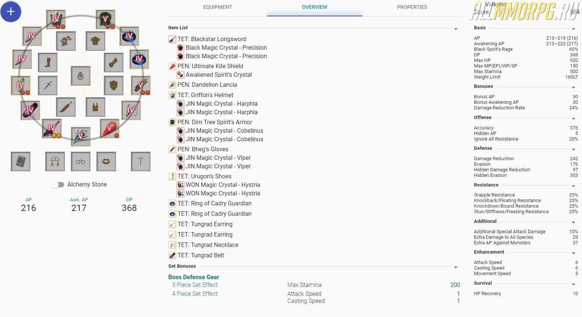Click the Awk. AP value 217

click(79, 208)
